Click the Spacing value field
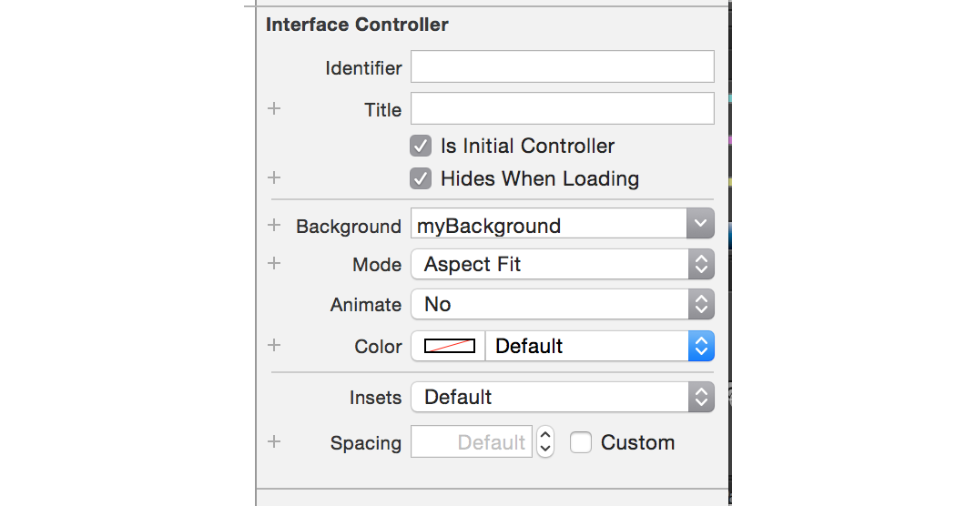The width and height of the screenshot is (976, 506). (472, 442)
